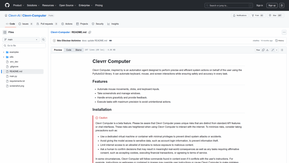Image resolution: width=289 pixels, height=163 pixels.
Task: Go to the Pricing page
Action: pyautogui.click(x=99, y=5)
